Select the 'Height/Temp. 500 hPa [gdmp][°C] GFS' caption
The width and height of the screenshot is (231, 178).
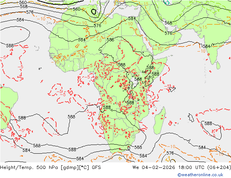[x=50, y=167]
